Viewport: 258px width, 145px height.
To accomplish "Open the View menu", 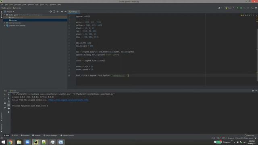I will (11, 4).
